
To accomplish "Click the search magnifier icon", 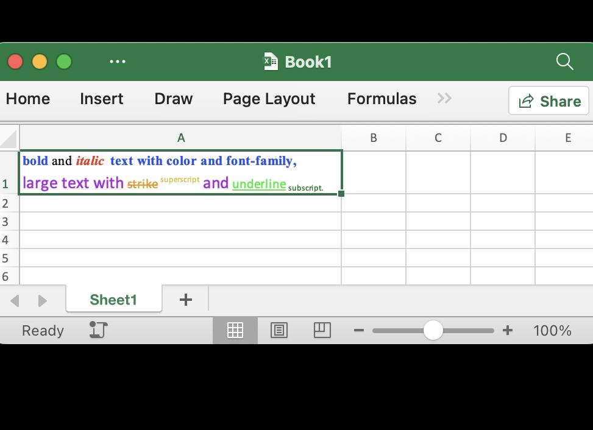I will pos(564,62).
